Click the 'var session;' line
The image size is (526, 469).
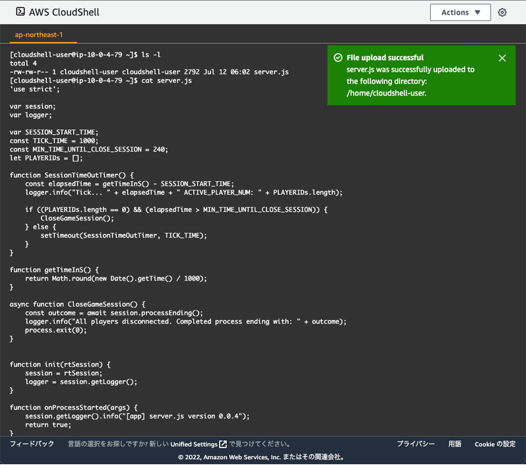point(33,106)
